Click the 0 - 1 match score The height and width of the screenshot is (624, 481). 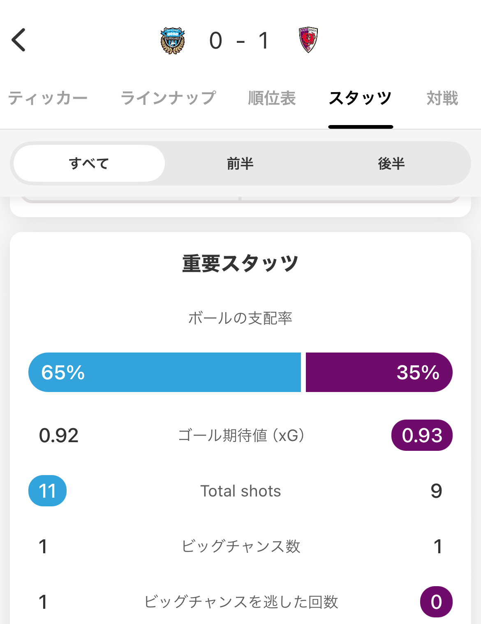pos(239,41)
